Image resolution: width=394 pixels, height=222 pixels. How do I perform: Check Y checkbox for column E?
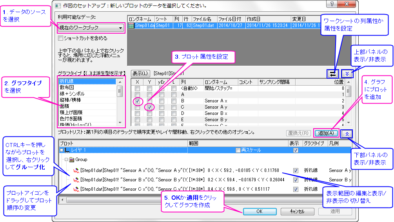pos(149,120)
